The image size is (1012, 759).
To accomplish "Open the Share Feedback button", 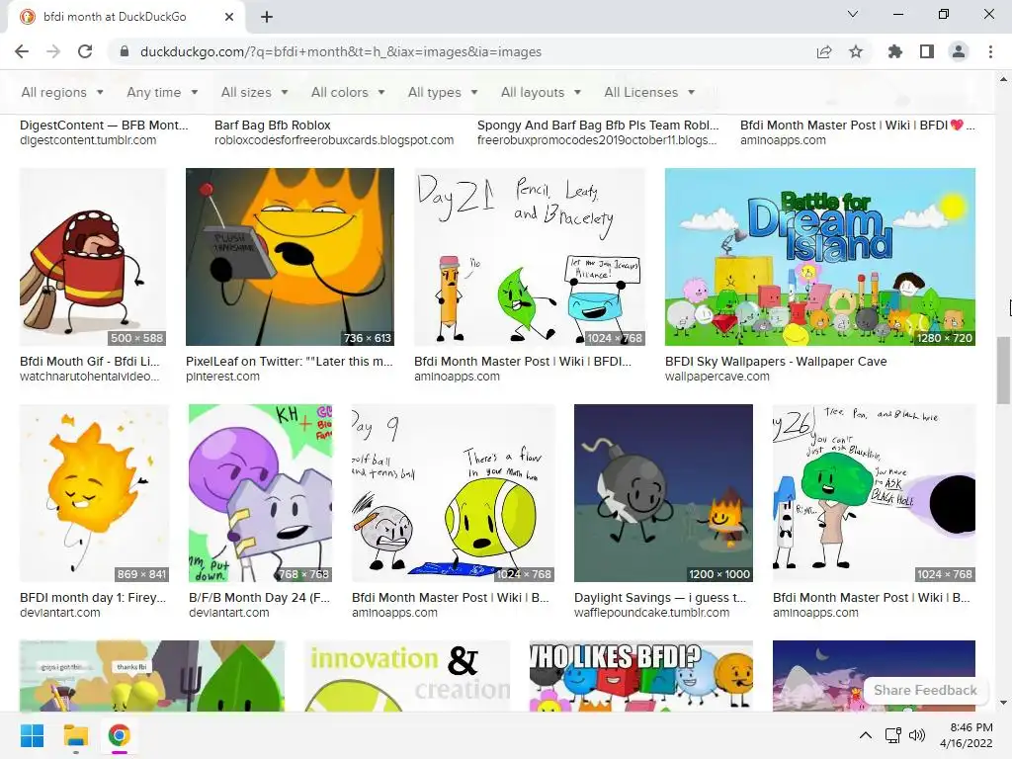I will coord(925,690).
